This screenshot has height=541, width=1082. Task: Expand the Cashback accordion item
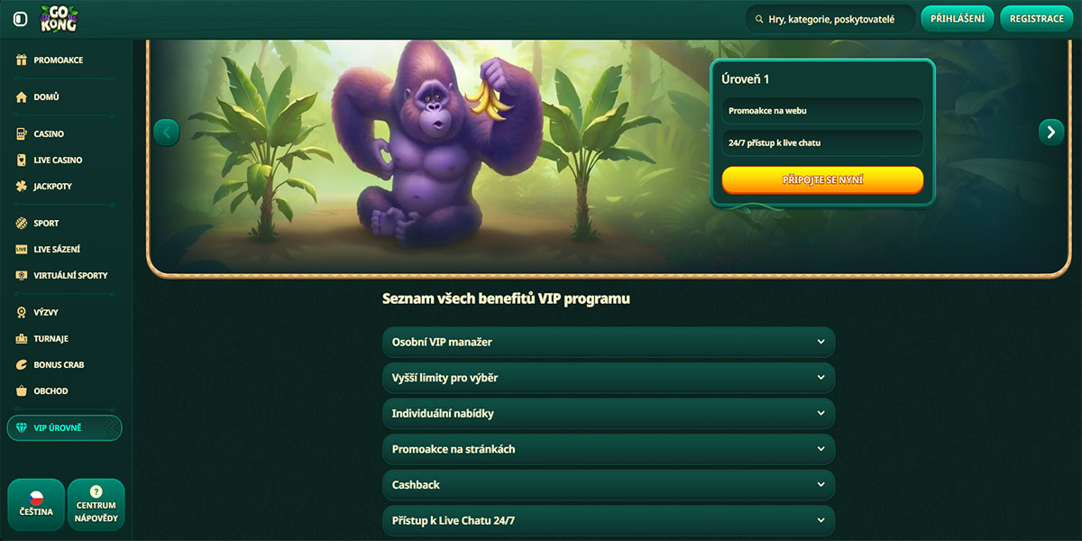pyautogui.click(x=609, y=484)
